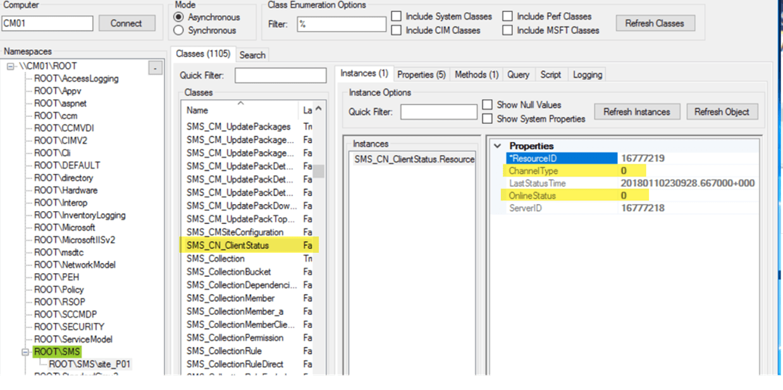Select ROOT\SCCMDP namespace
Viewport: 783px width, 390px height.
click(x=65, y=314)
